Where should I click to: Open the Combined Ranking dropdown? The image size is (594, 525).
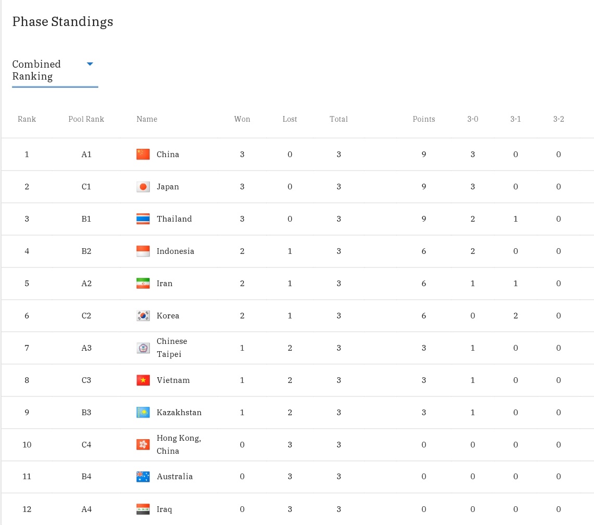(x=55, y=71)
